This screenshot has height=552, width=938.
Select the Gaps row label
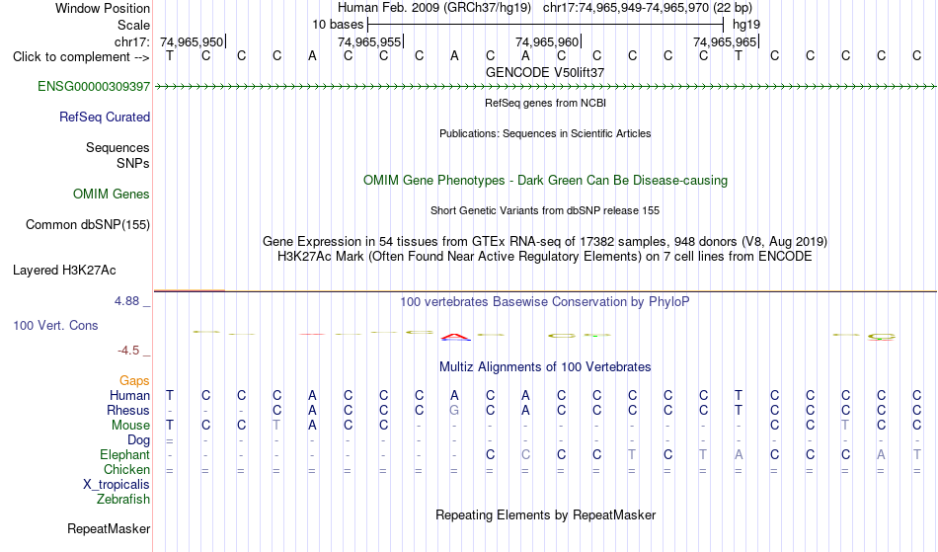(x=134, y=381)
